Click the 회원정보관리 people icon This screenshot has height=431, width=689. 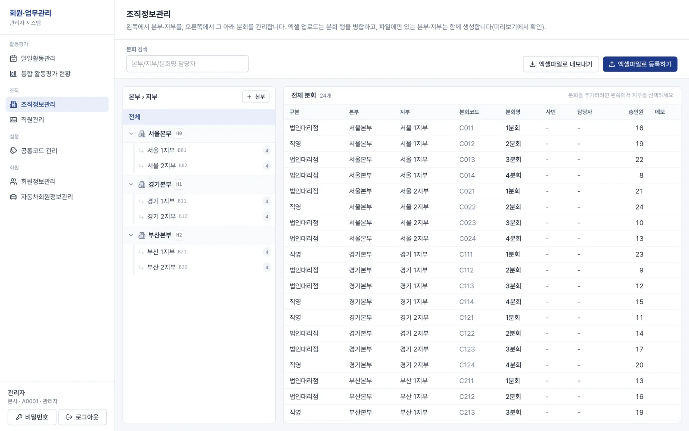13,181
